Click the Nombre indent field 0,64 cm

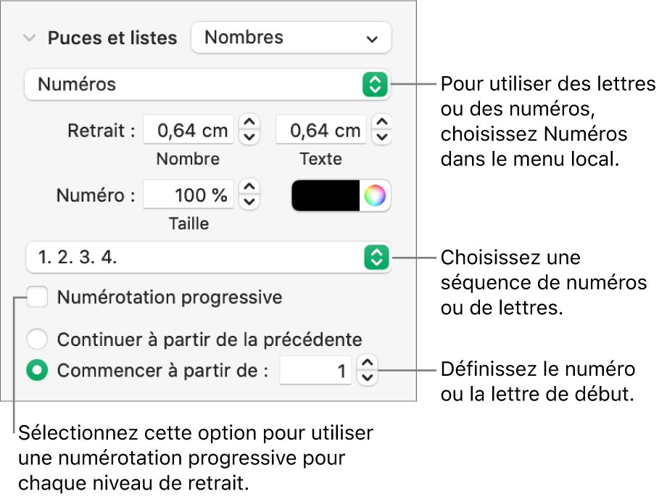pyautogui.click(x=188, y=131)
